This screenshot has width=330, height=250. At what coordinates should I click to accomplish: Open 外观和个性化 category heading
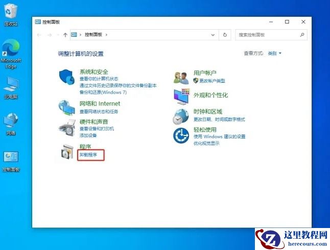point(210,95)
